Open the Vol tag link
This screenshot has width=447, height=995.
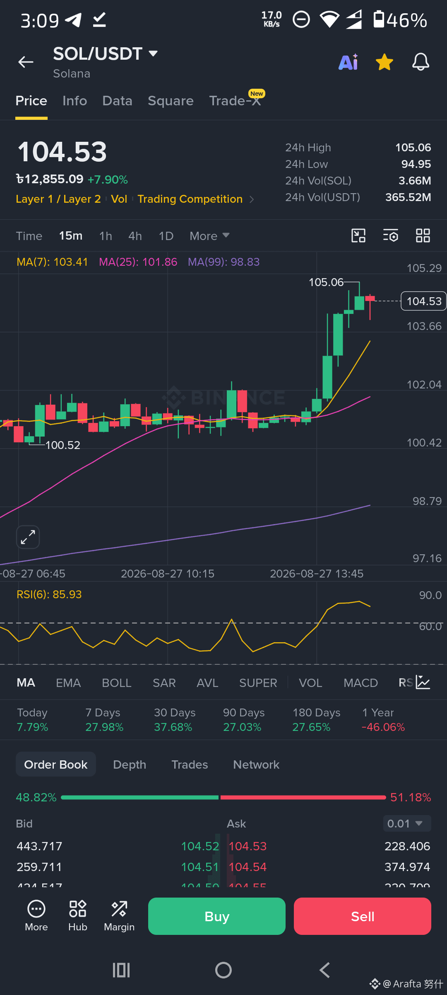[119, 199]
